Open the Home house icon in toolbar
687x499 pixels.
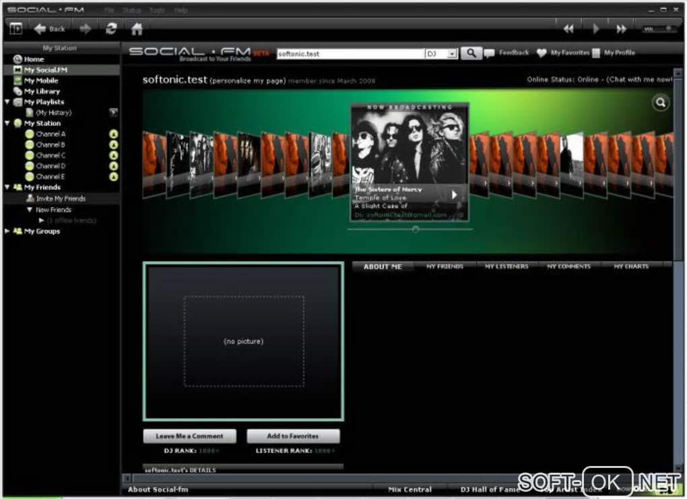click(x=137, y=29)
